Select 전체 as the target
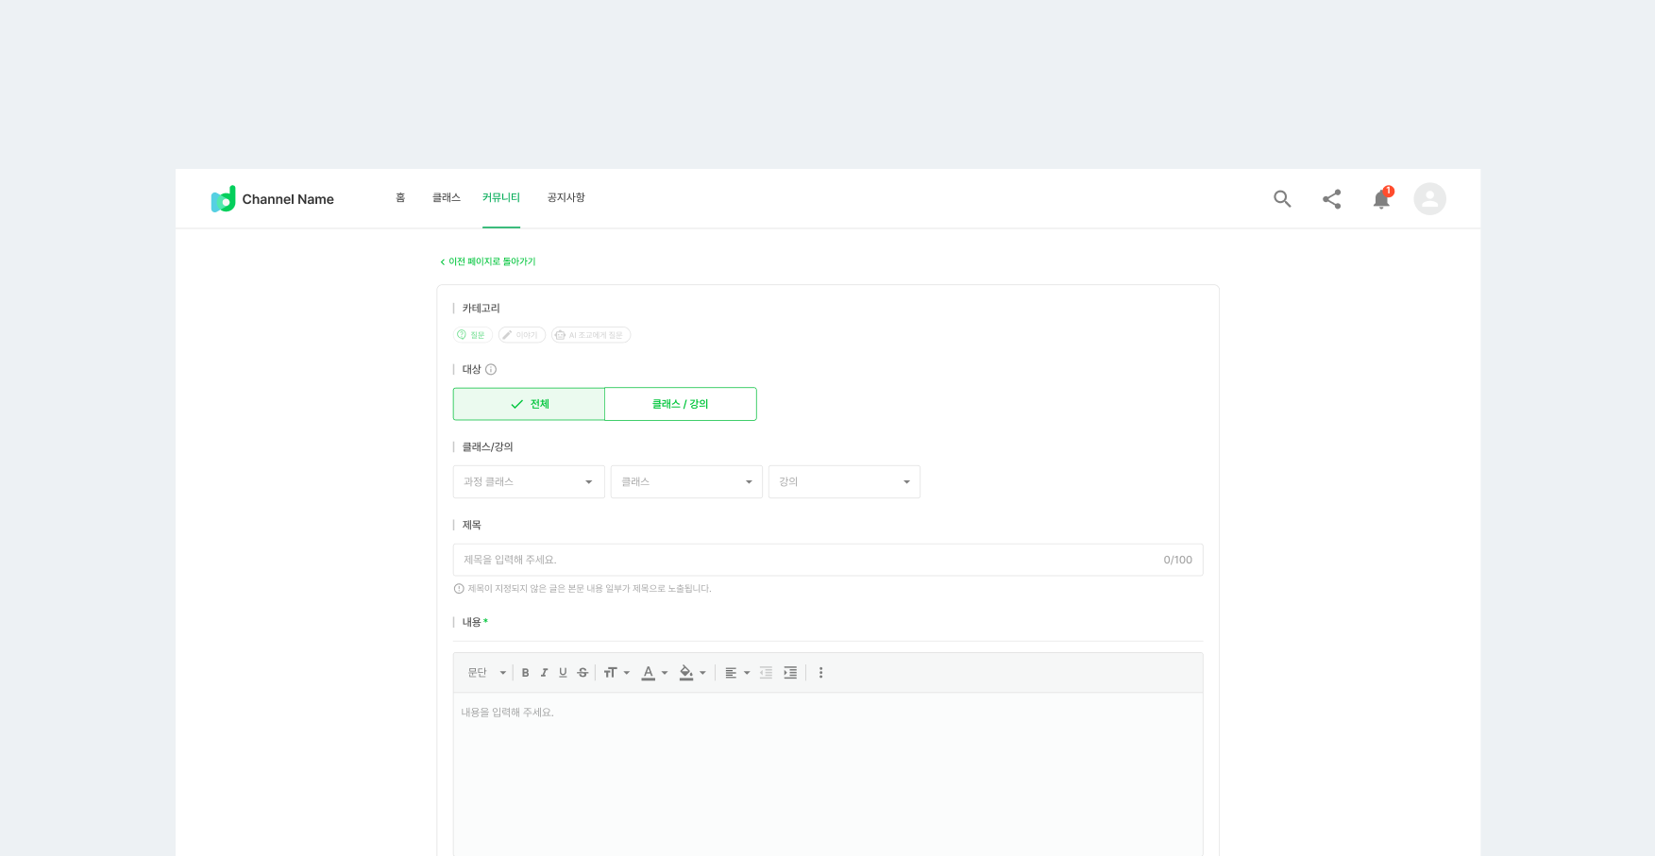The width and height of the screenshot is (1655, 856). [x=529, y=404]
